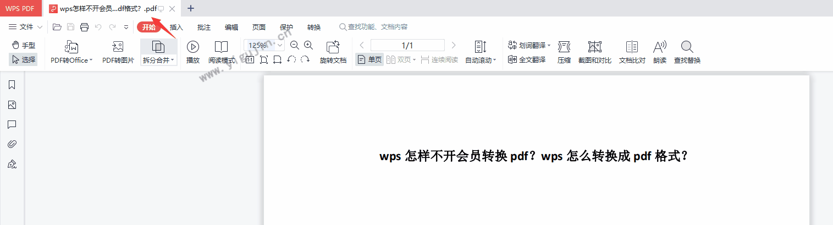Switch to the 页面 tab
Screen dimensions: 833x225
259,27
